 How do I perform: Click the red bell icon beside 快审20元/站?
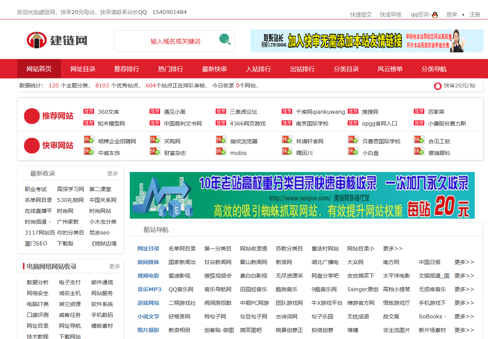(437, 86)
